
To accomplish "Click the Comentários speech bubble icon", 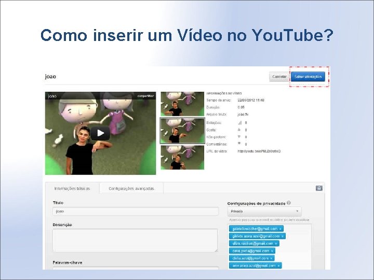I will (239, 144).
